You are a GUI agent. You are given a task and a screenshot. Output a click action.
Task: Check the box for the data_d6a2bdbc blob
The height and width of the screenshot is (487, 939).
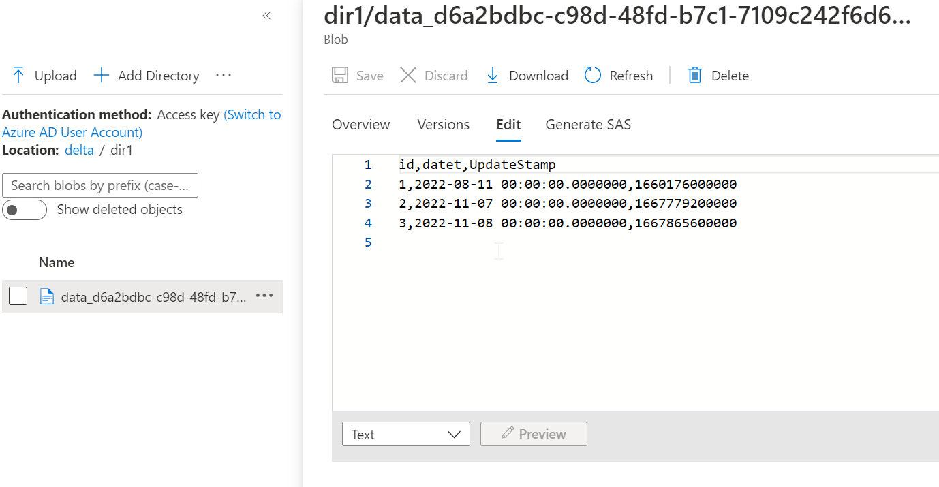pyautogui.click(x=18, y=296)
